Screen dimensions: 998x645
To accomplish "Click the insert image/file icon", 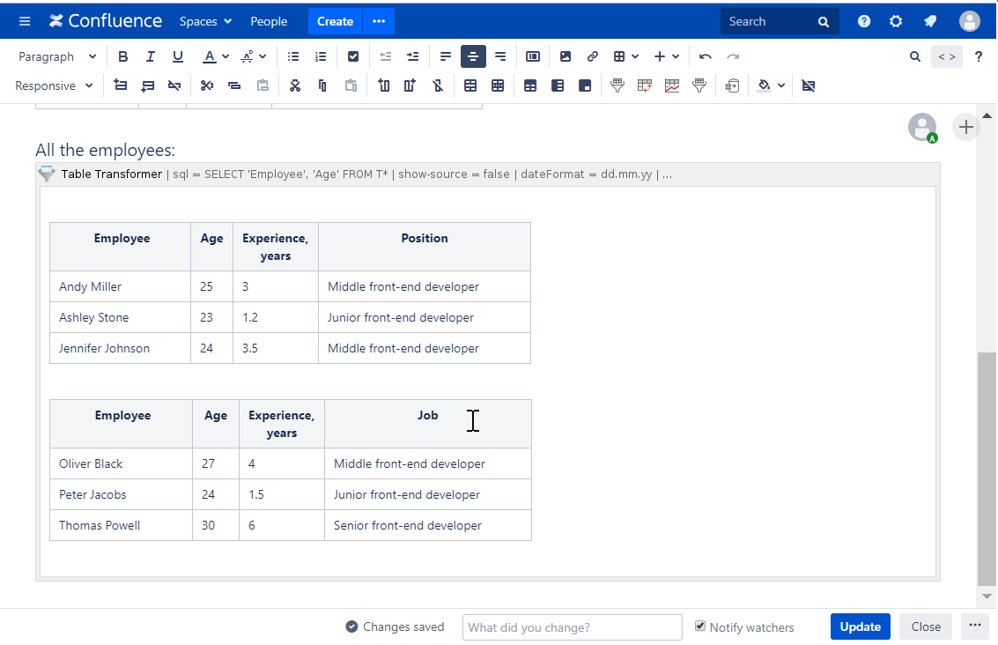I will [x=566, y=56].
